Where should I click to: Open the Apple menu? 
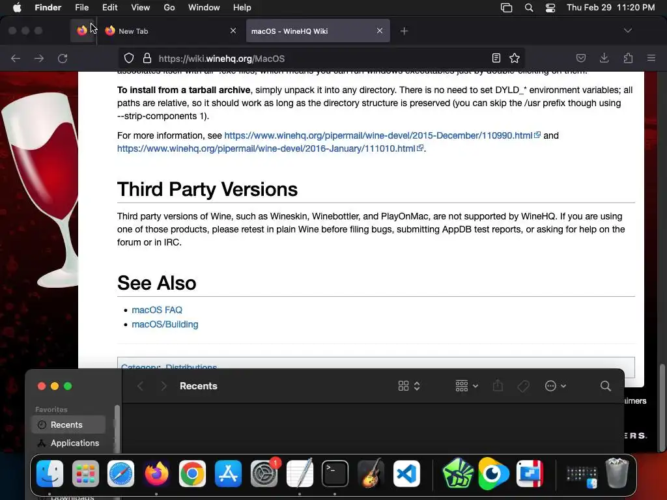(16, 7)
